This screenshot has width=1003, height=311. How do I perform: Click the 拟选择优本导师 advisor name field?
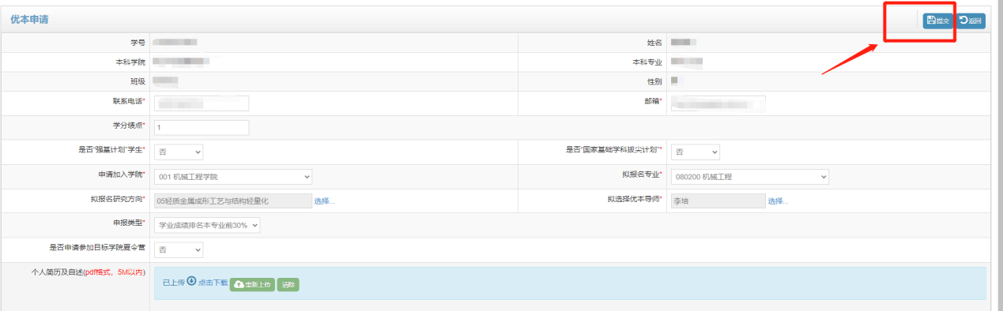pos(718,201)
